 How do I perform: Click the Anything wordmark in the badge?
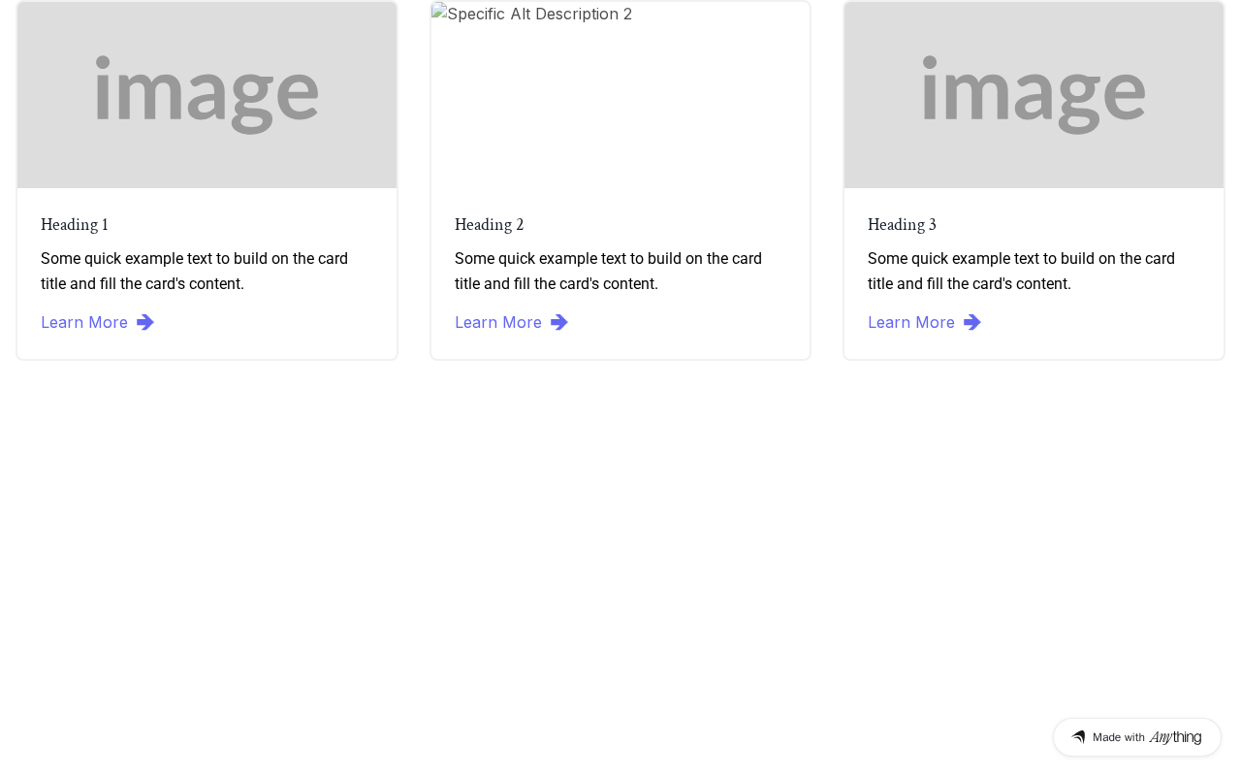click(1175, 737)
